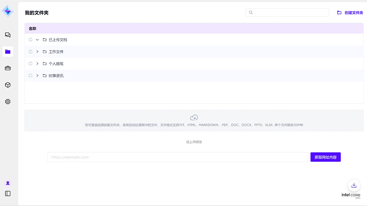Check the 已上传文档 folder checkbox
This screenshot has width=367, height=206.
[x=30, y=40]
